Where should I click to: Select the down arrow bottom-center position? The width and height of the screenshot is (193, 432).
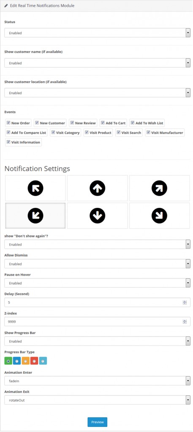(x=97, y=216)
